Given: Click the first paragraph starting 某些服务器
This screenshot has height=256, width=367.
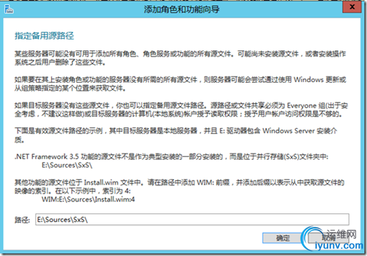Looking at the screenshot, I should (180, 58).
